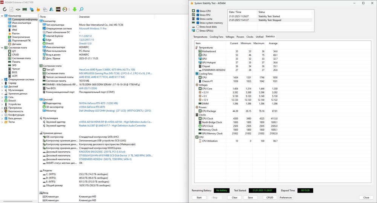Click the sensor gauge toolbar icon
Screen dimensions: 377x203
64,9
